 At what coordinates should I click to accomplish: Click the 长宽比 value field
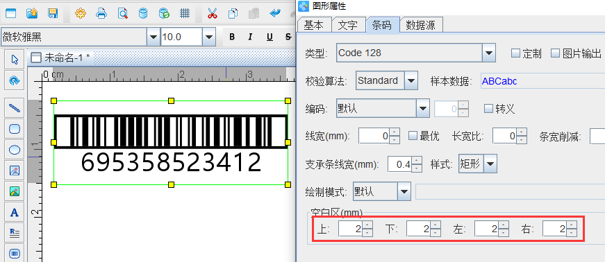pos(505,136)
